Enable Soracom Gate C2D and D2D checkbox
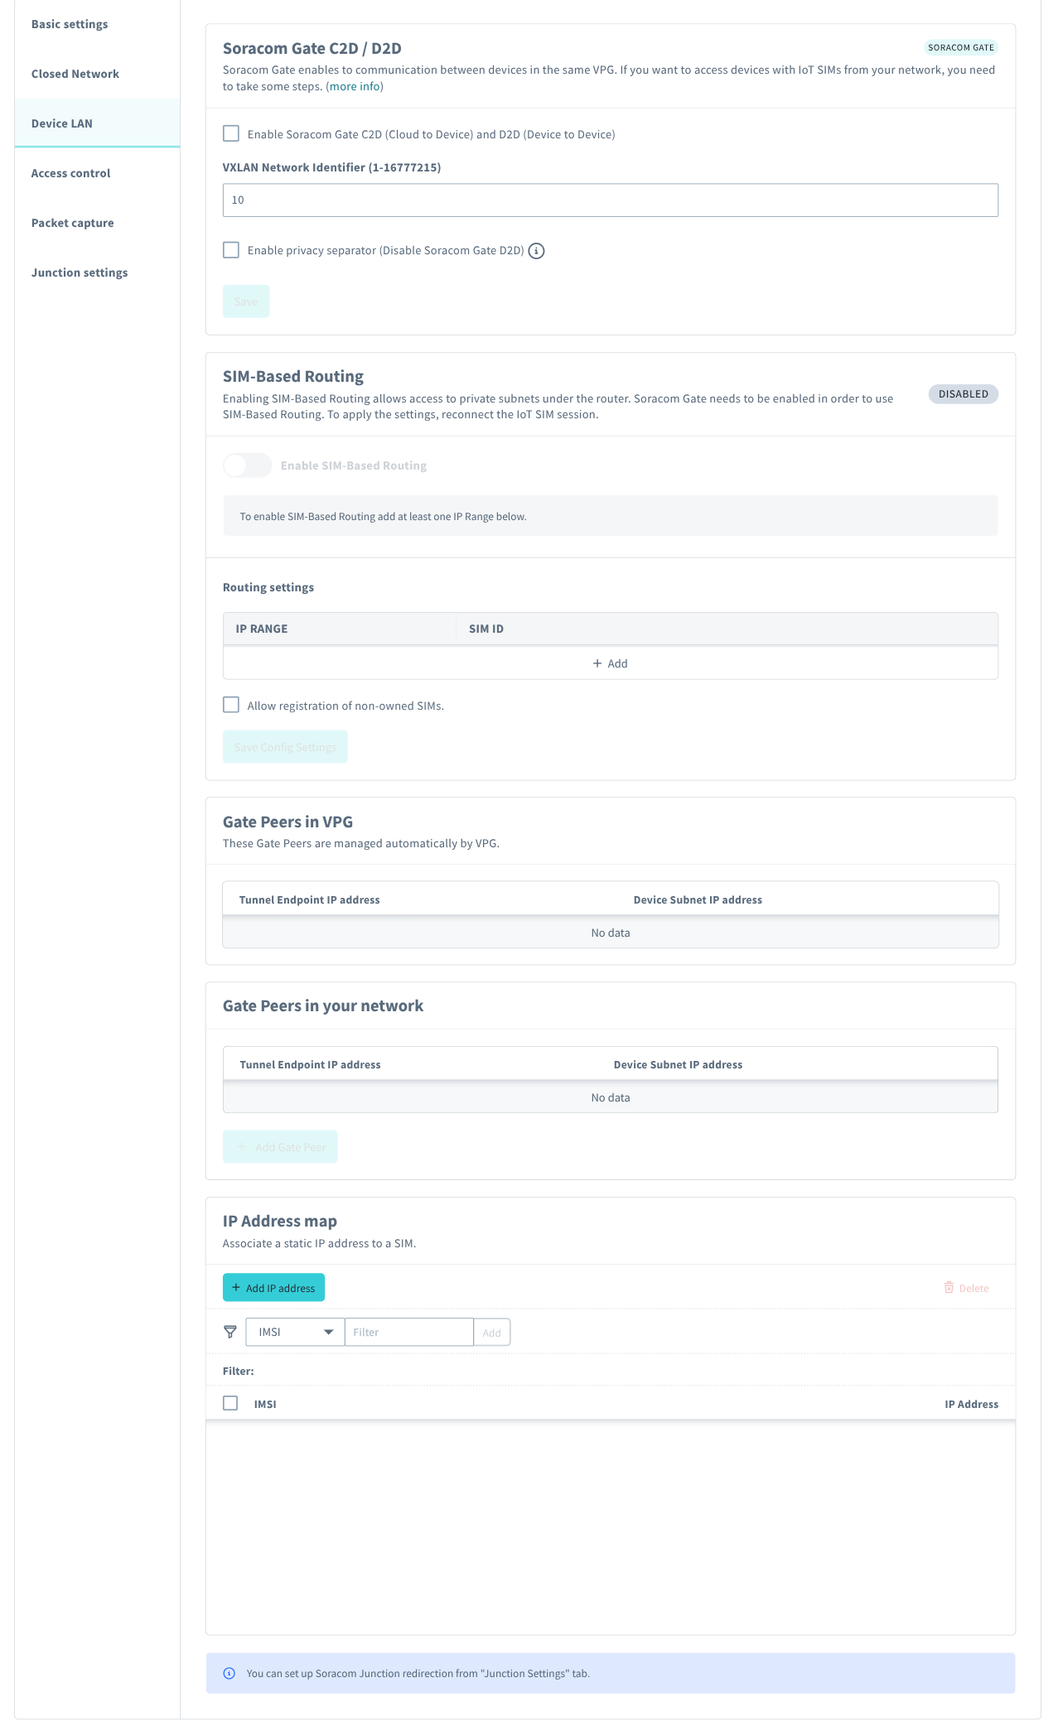This screenshot has width=1058, height=1721. pyautogui.click(x=231, y=133)
